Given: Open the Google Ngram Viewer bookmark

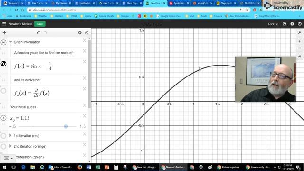Looking at the screenshot, I should (x=169, y=16).
